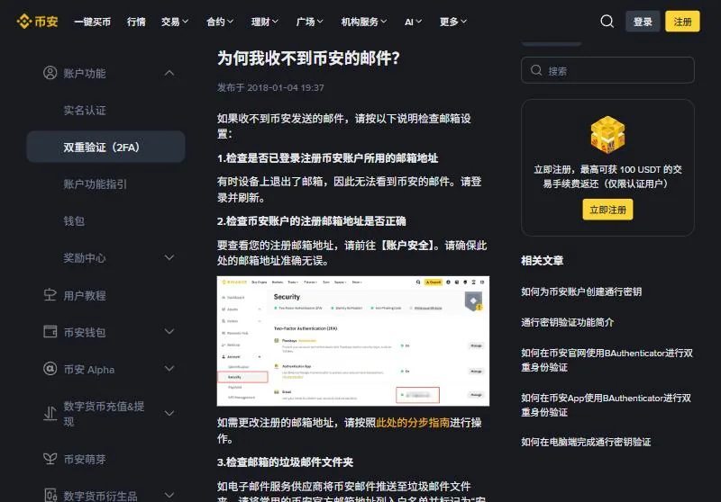
Task: Open article 通行密钥验证功能简介
Action: 568,322
